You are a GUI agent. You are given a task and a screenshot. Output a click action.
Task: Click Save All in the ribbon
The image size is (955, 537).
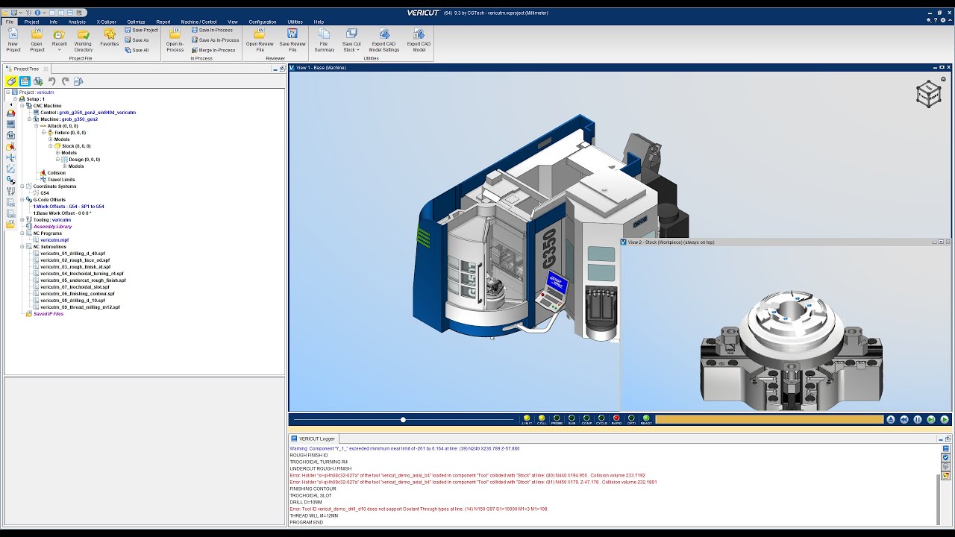tap(137, 50)
